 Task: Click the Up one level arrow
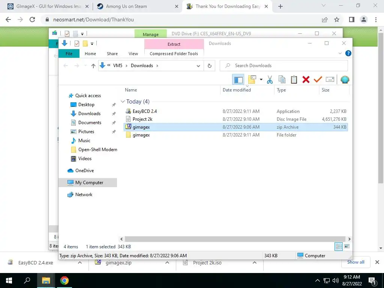pos(93,66)
